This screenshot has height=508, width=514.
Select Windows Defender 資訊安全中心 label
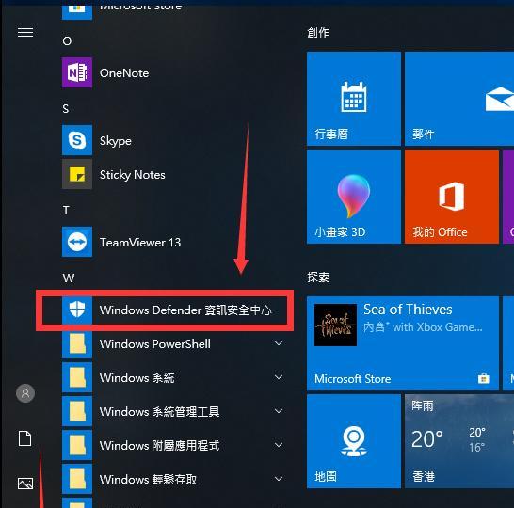point(185,310)
